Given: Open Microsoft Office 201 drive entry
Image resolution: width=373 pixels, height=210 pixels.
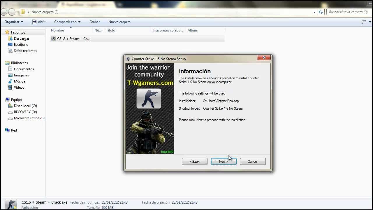Looking at the screenshot, I should (x=29, y=118).
